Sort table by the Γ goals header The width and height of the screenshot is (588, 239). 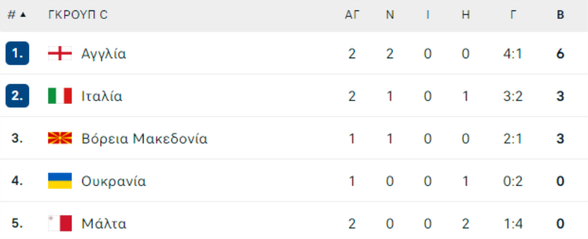pyautogui.click(x=514, y=15)
